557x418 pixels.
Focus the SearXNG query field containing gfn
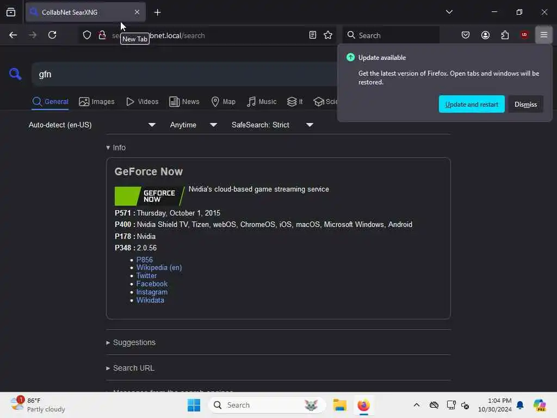tap(184, 74)
